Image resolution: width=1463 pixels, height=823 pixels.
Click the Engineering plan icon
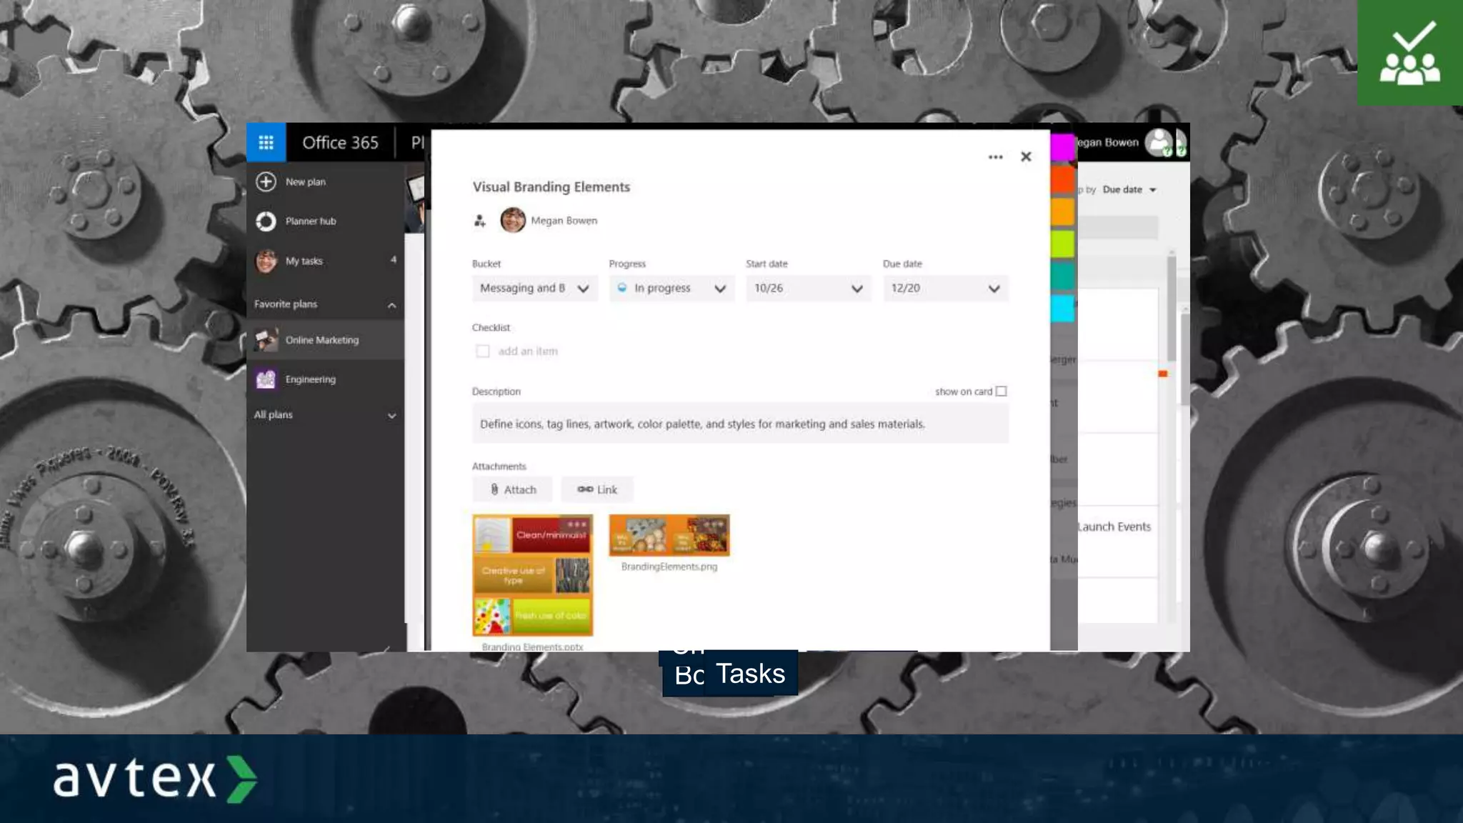click(266, 379)
